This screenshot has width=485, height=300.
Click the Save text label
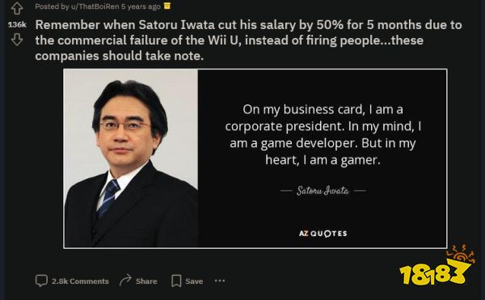point(194,281)
